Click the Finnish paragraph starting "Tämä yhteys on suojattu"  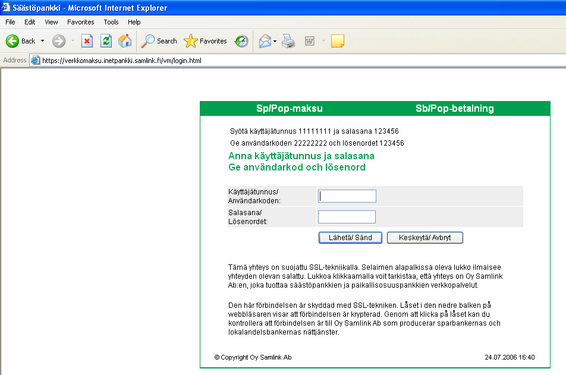[x=365, y=276]
